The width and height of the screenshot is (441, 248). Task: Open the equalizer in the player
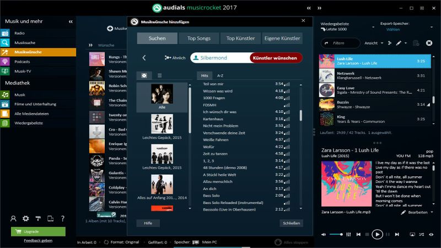click(348, 234)
